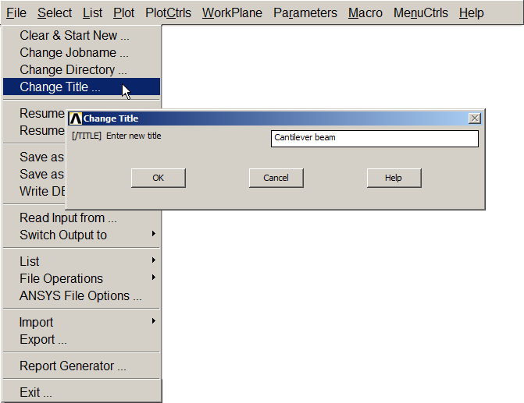This screenshot has height=403, width=524.
Task: Click OK to confirm new title
Action: pos(158,178)
